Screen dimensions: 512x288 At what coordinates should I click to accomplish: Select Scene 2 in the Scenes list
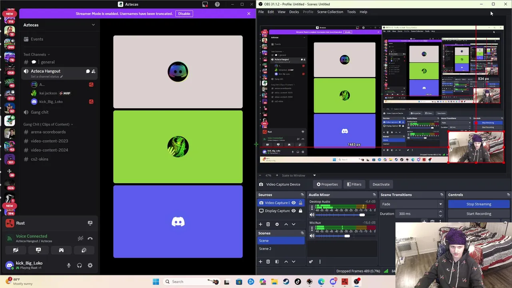[x=281, y=249]
